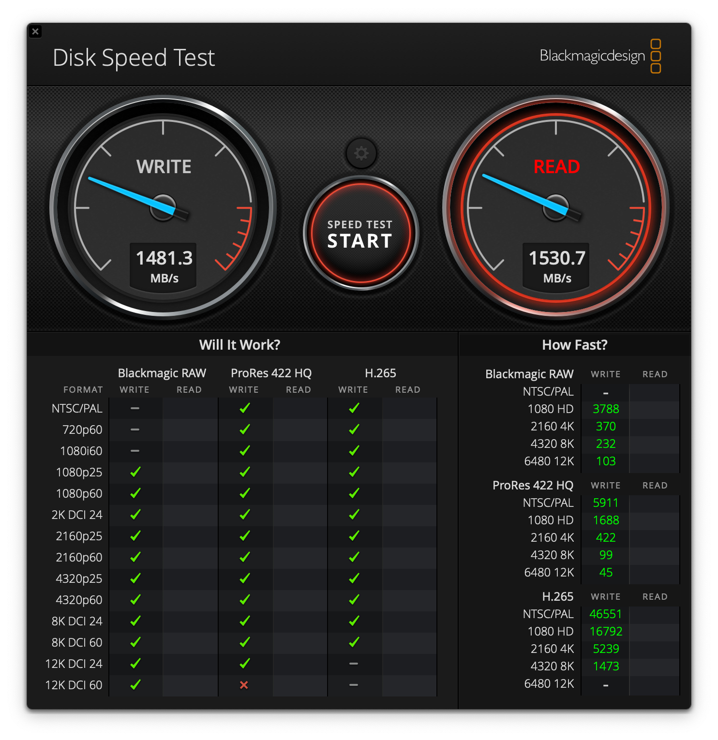Click the Blackmagic RAW heading in How Fast

click(x=529, y=374)
